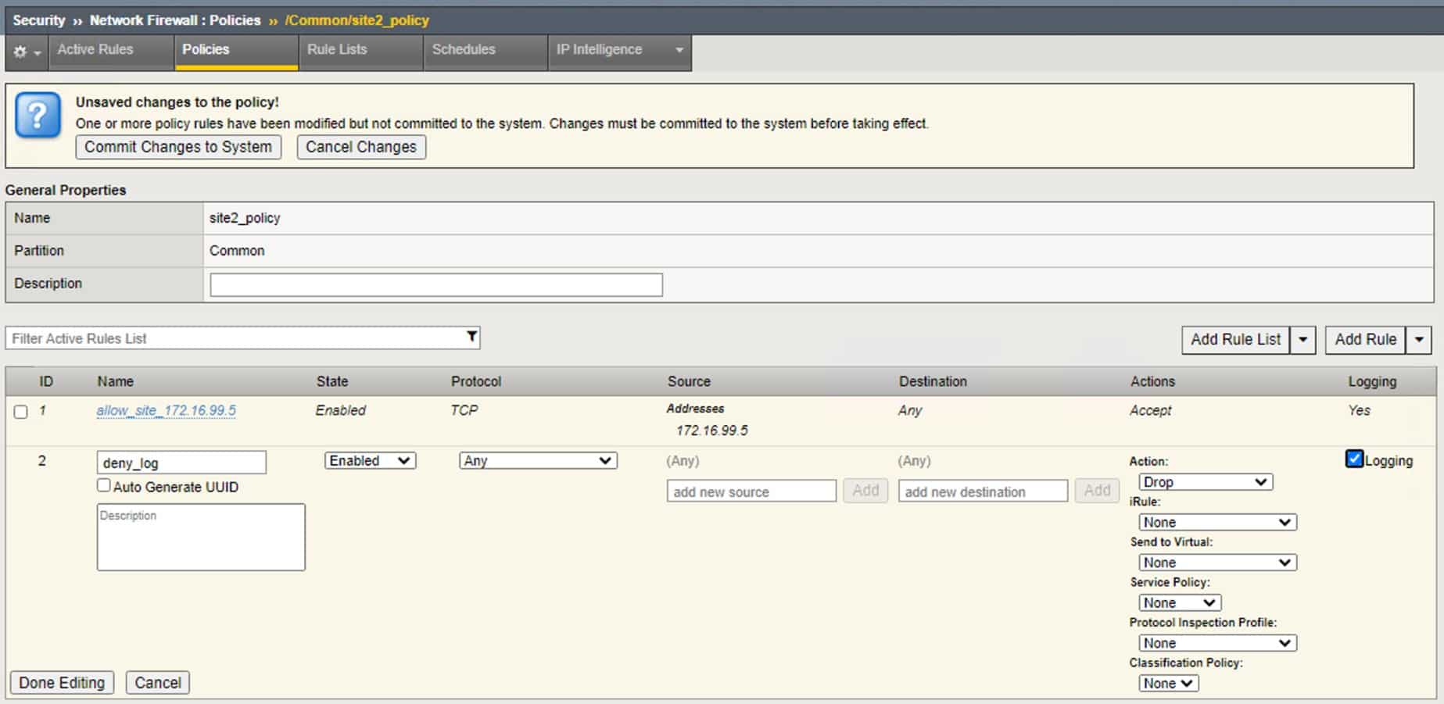
Task: Open the Add Rule List dropdown arrow
Action: 1302,339
